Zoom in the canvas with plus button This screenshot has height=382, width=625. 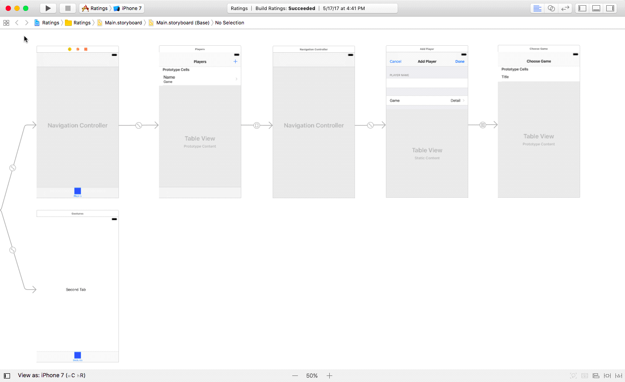click(330, 375)
